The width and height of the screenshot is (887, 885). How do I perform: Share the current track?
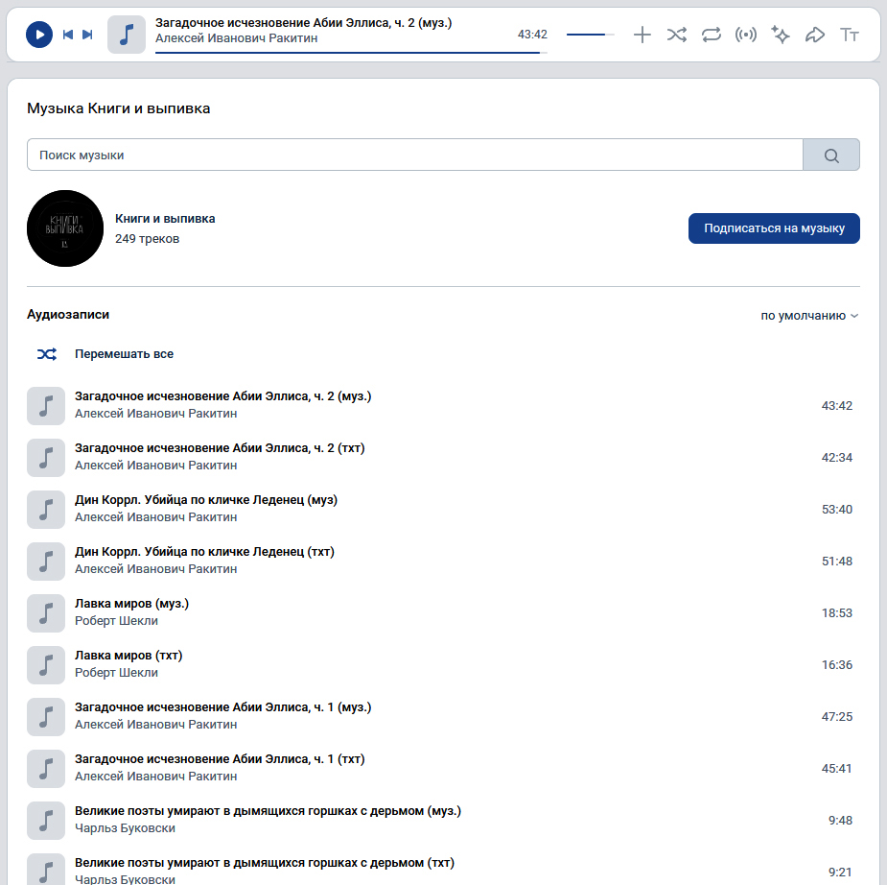point(814,35)
